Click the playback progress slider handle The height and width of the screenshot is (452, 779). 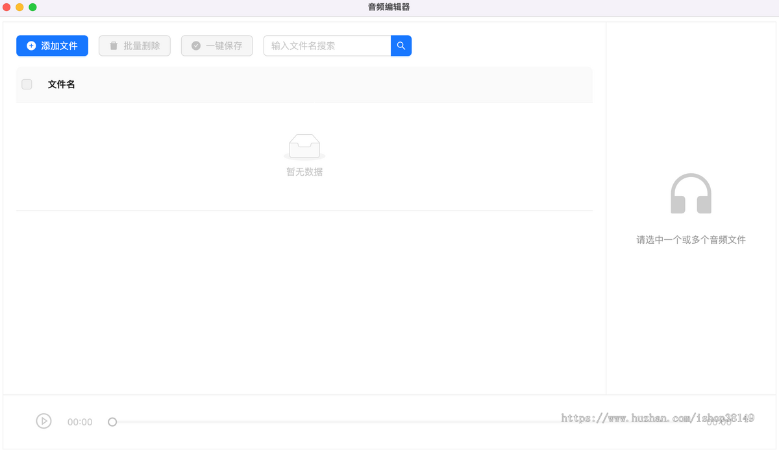112,422
